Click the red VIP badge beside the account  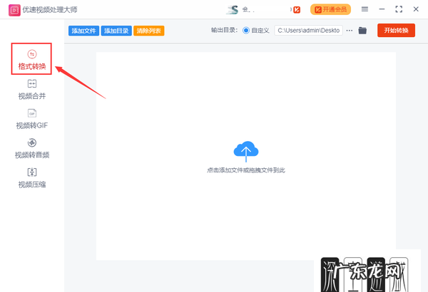coord(297,10)
